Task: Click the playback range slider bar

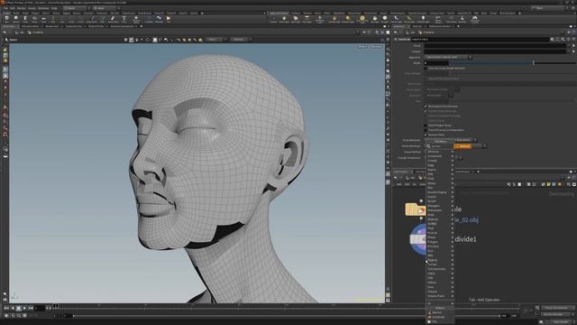Action: 287,316
